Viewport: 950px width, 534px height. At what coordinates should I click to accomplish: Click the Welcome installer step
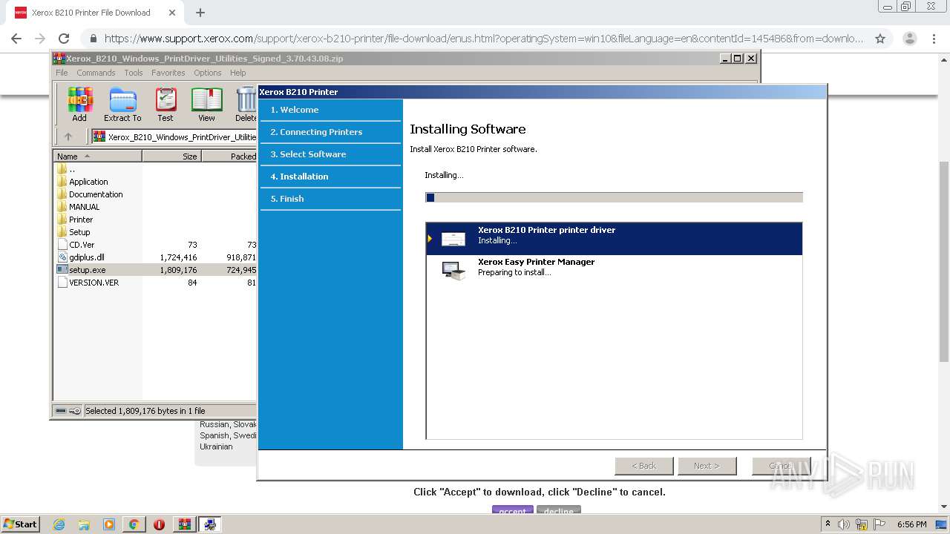[x=331, y=110]
